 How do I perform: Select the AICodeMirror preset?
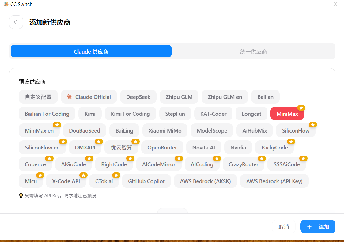[x=159, y=164]
